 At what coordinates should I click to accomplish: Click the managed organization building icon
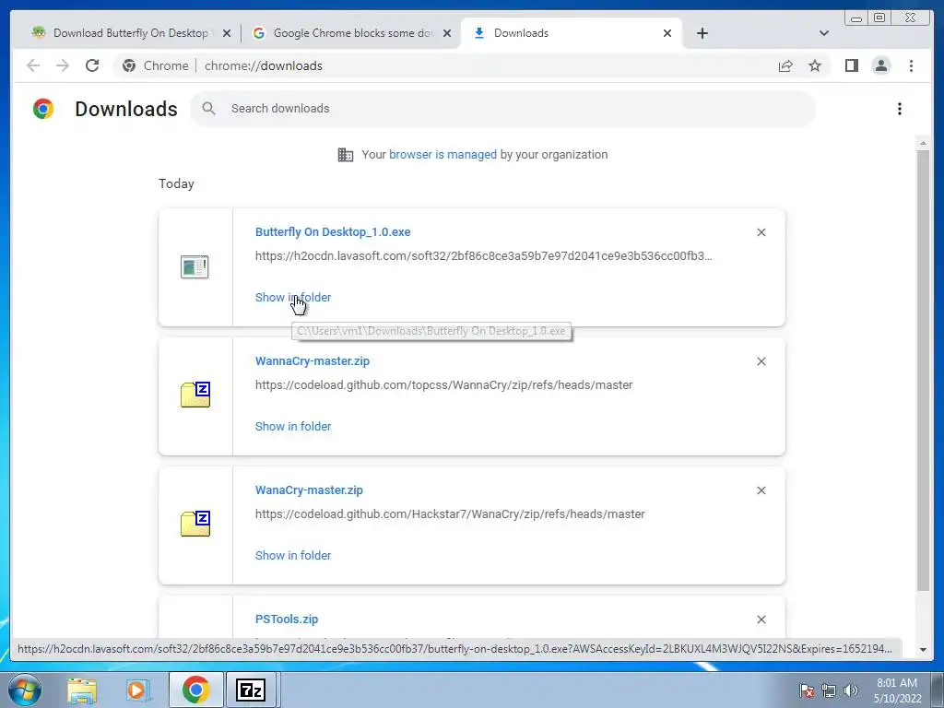point(345,155)
